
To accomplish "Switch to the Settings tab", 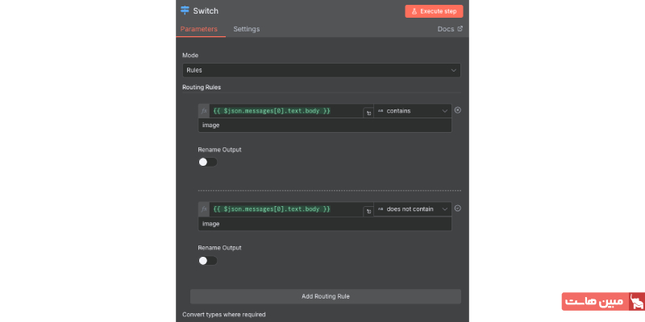I will pos(247,29).
